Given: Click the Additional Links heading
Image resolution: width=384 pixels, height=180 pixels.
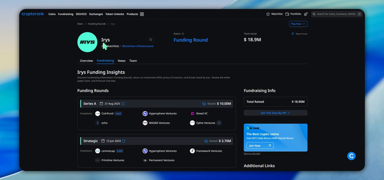Looking at the screenshot, I should pos(259,166).
